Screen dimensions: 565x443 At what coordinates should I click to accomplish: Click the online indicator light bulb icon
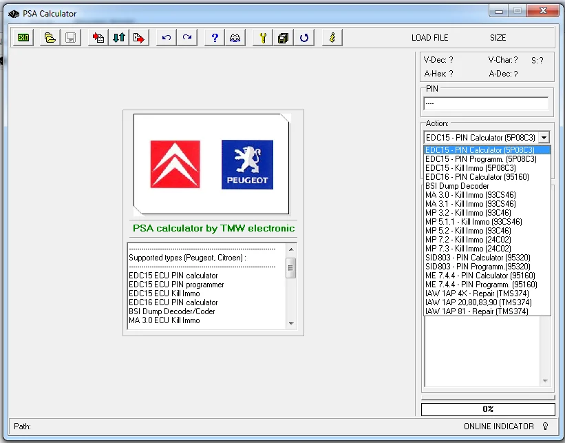click(x=545, y=426)
